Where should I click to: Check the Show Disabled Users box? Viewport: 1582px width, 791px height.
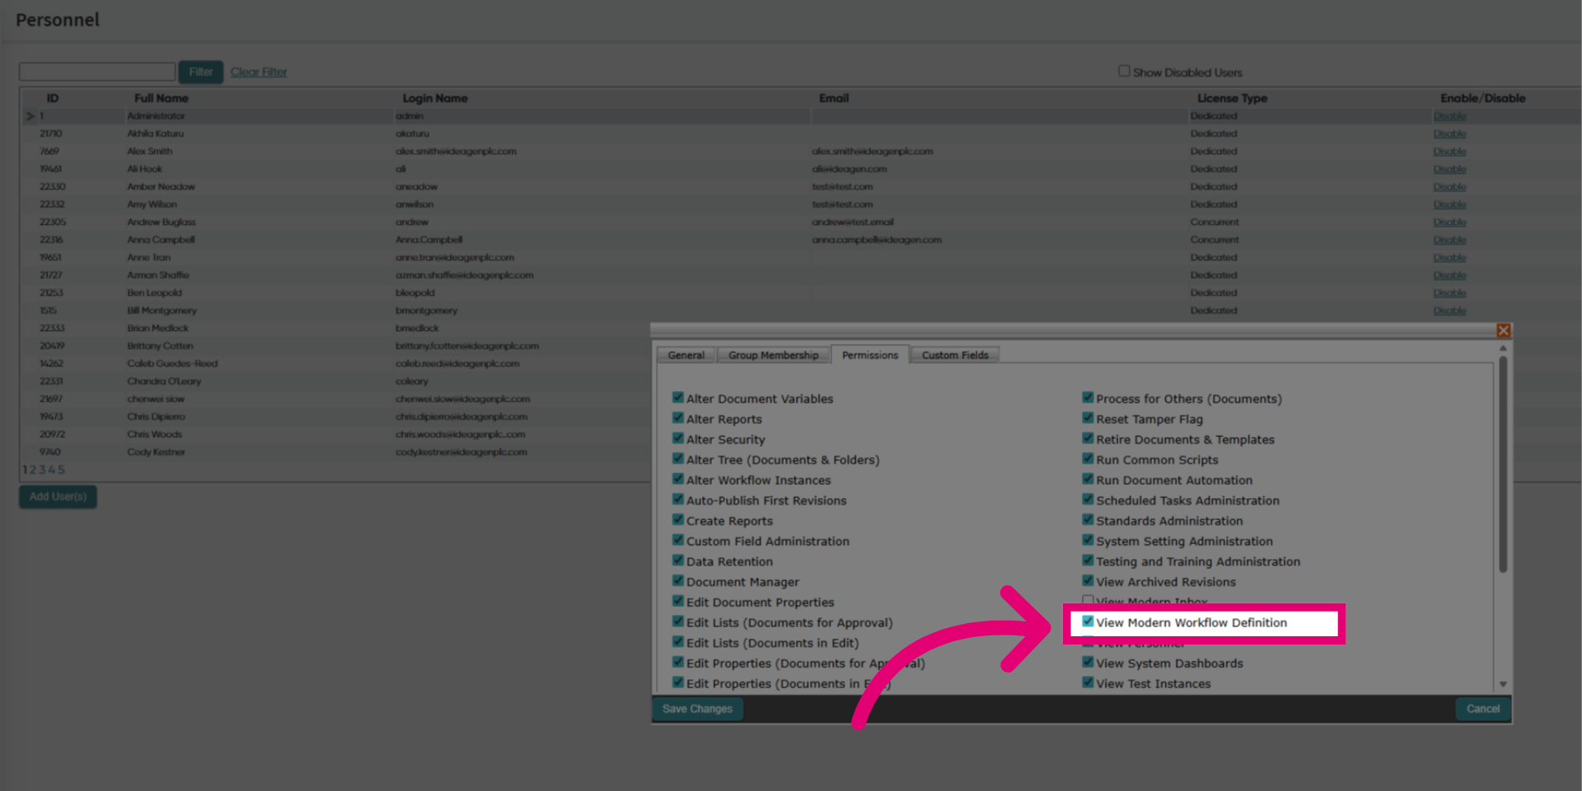(1124, 72)
